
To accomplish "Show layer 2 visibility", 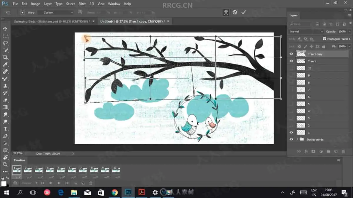I will pos(291,125).
